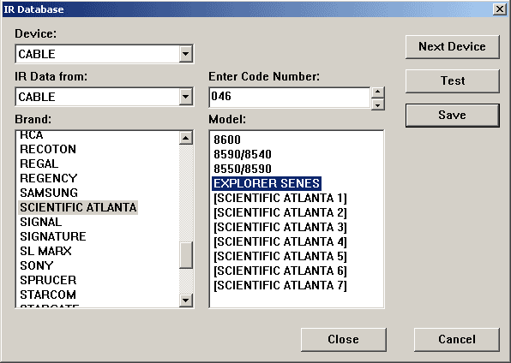The width and height of the screenshot is (511, 363).
Task: Click the Test button
Action: [453, 81]
